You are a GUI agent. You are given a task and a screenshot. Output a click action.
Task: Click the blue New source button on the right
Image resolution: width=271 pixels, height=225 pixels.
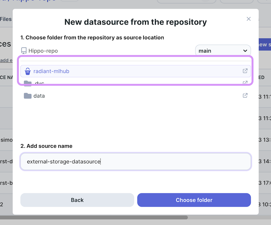(264, 45)
